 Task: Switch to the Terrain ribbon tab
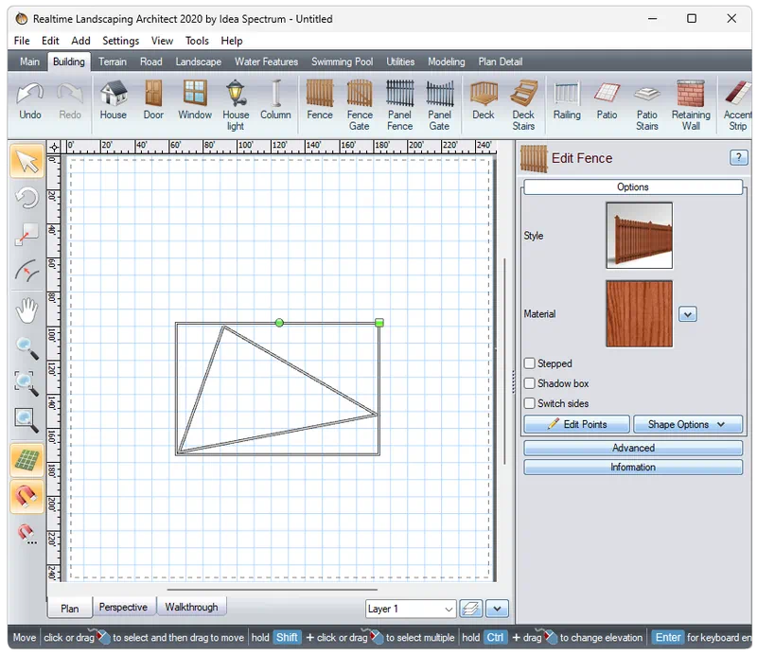pyautogui.click(x=113, y=62)
